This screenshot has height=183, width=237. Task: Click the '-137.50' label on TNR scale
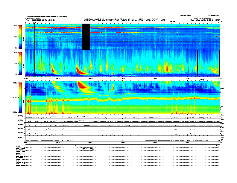(x=16, y=97)
